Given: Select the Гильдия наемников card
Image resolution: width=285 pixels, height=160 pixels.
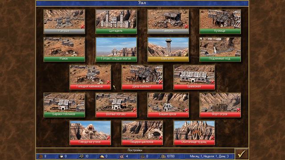Looking at the screenshot, I should (90, 77).
